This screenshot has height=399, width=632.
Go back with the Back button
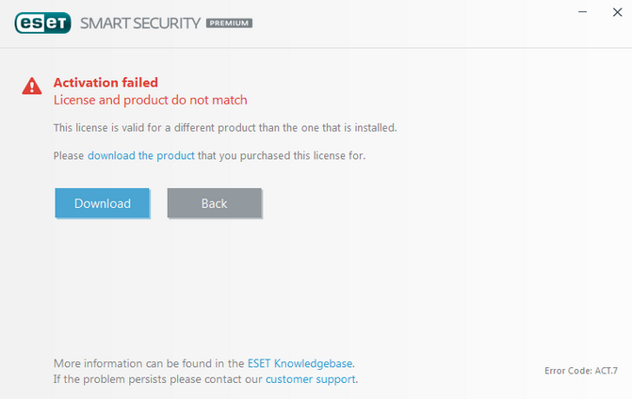coord(214,203)
